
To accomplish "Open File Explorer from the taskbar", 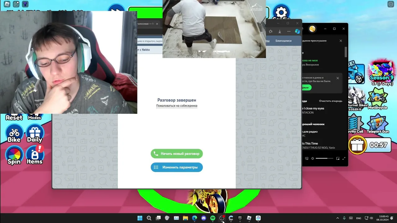I will 185,218.
